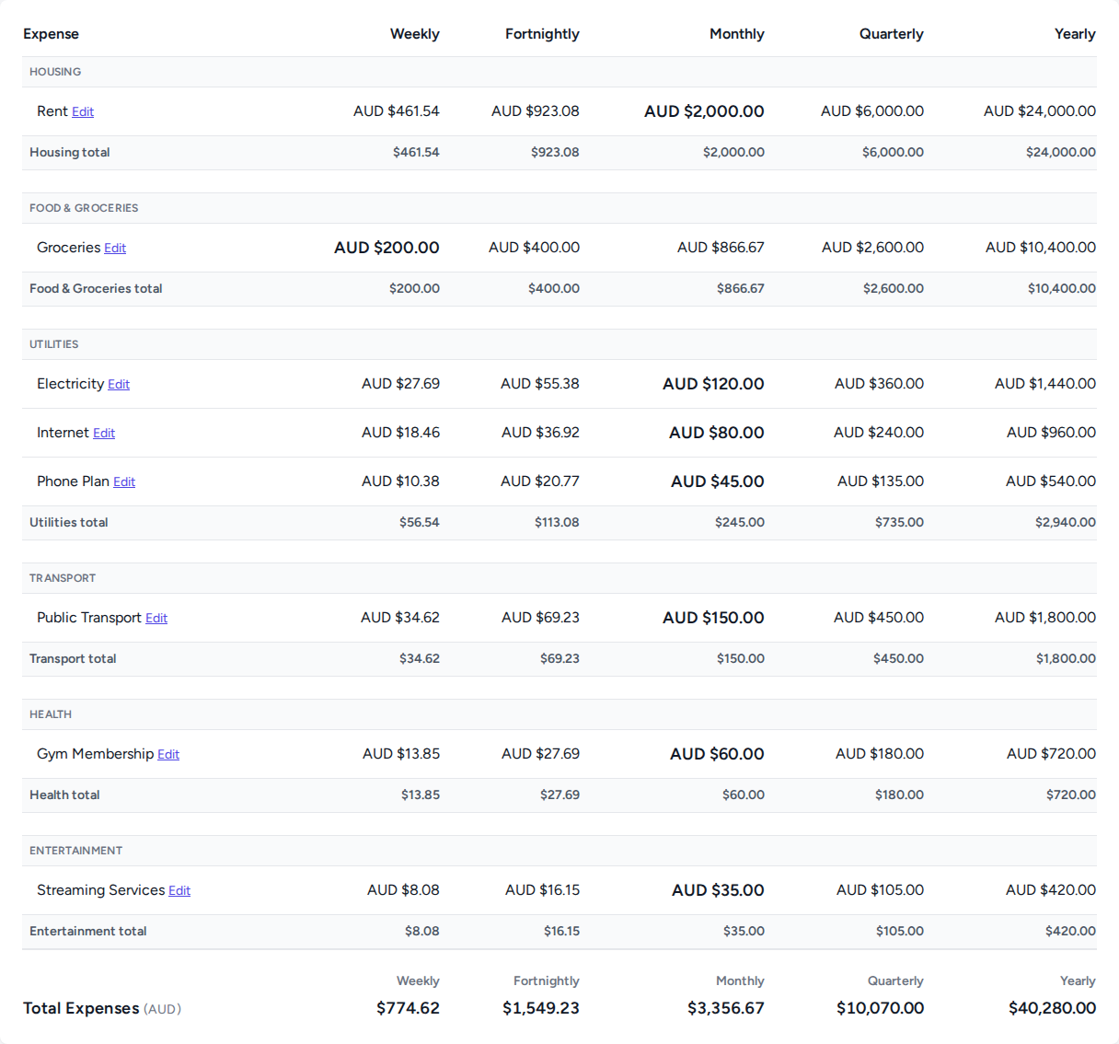
Task: Select the FOOD & GROCERIES section heading
Action: pyautogui.click(x=84, y=208)
